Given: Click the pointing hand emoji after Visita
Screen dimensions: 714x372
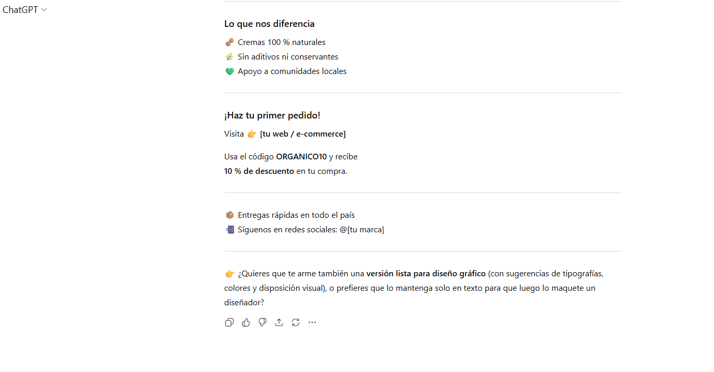Looking at the screenshot, I should (x=252, y=134).
